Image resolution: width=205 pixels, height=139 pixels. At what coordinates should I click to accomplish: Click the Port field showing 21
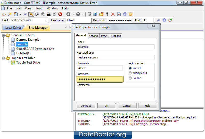tap(148, 20)
